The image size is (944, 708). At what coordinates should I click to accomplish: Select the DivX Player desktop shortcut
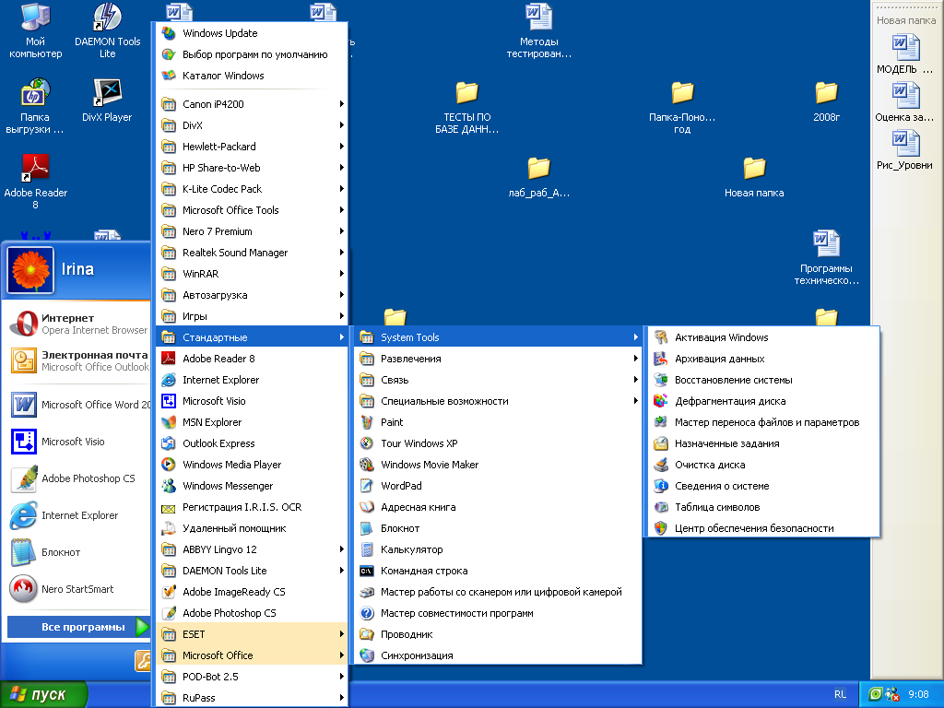click(107, 101)
